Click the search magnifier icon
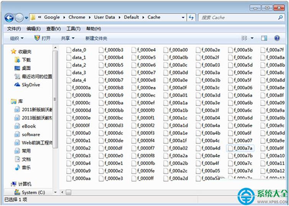The width and height of the screenshot is (289, 206). pyautogui.click(x=280, y=17)
